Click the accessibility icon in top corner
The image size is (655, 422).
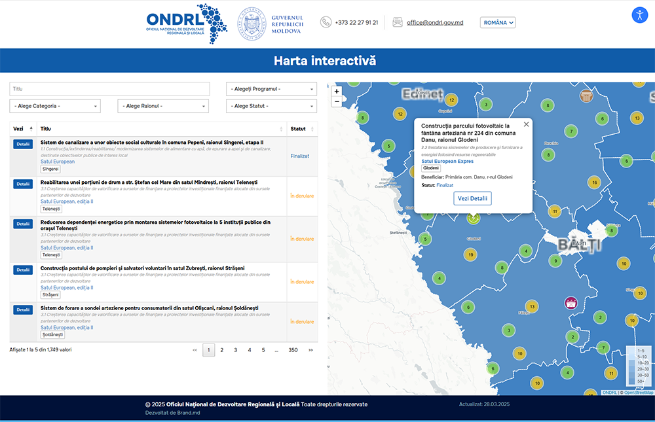639,16
